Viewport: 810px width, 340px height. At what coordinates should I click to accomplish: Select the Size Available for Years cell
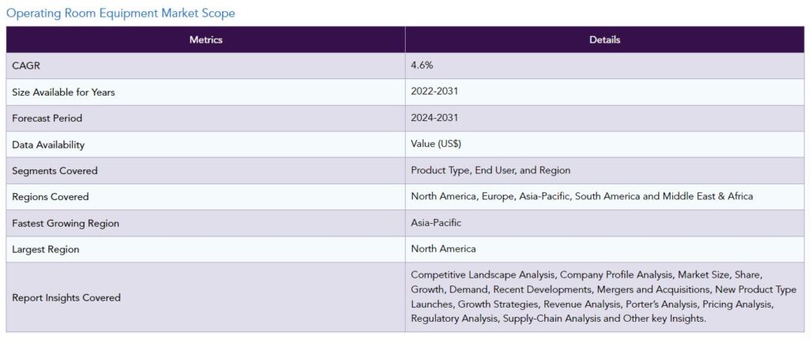click(206, 92)
